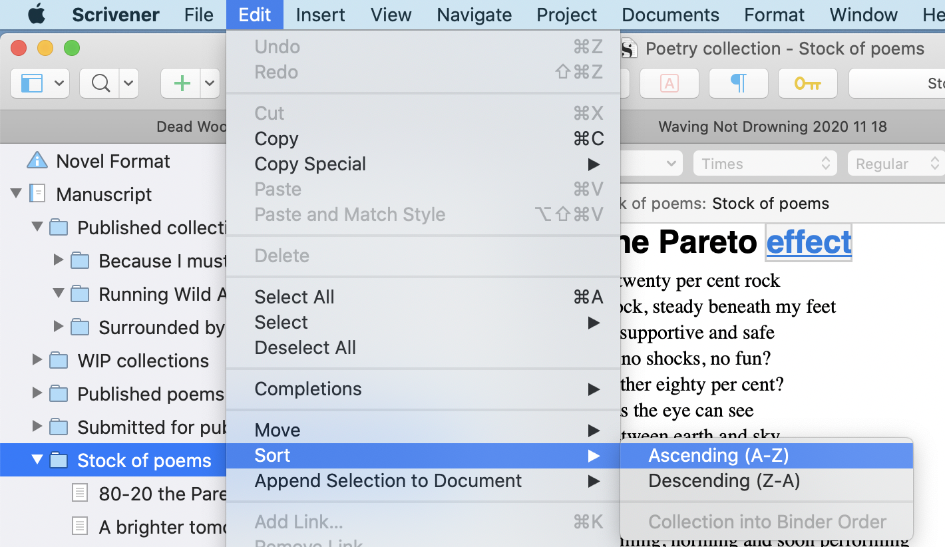Viewport: 945px width, 547px height.
Task: Open the Format menu
Action: click(775, 15)
